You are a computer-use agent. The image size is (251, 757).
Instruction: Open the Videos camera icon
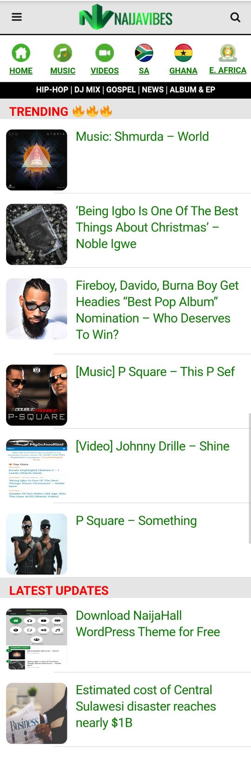point(105,53)
